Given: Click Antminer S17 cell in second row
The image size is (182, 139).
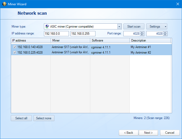Looking at the screenshot, I should [x=70, y=52].
